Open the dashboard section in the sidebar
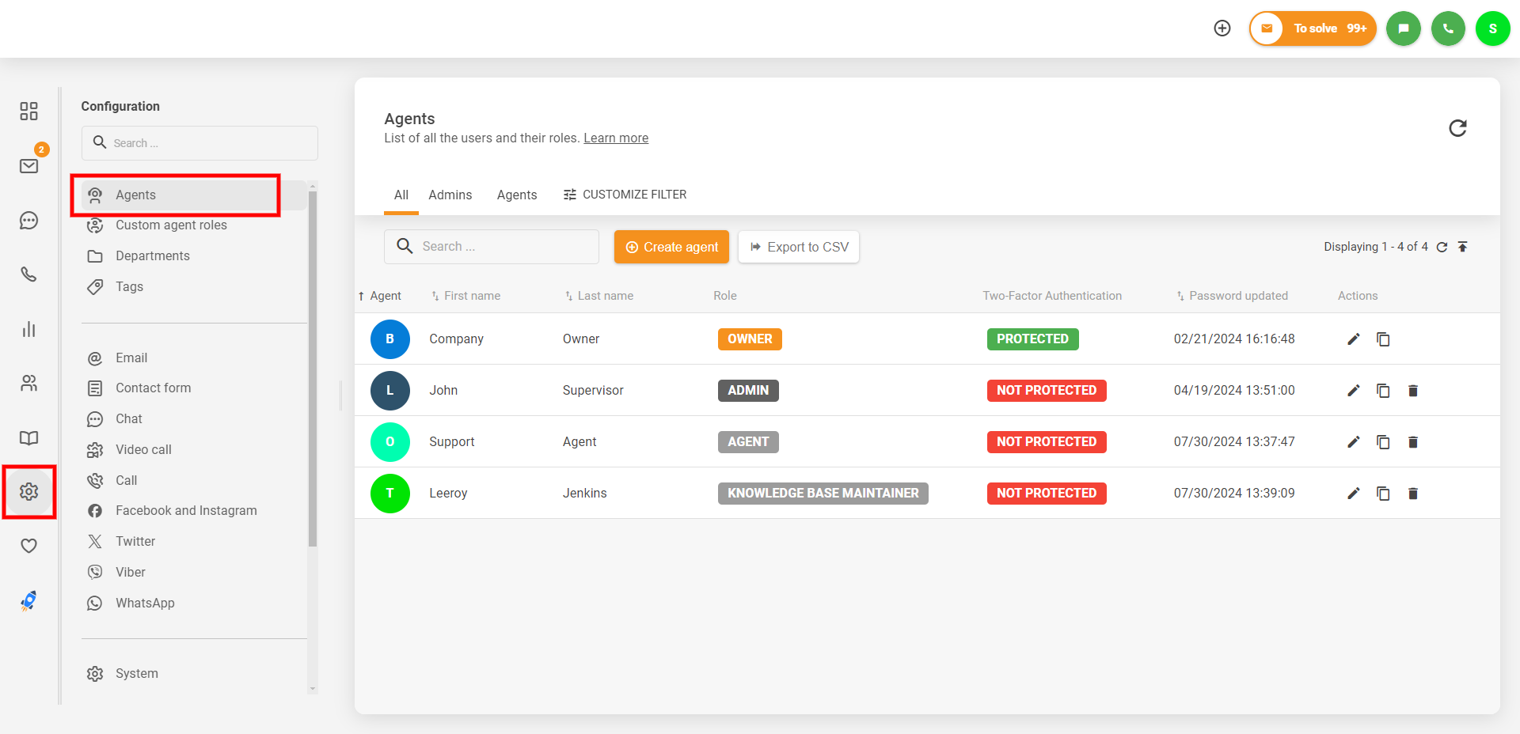The height and width of the screenshot is (734, 1520). (x=28, y=112)
